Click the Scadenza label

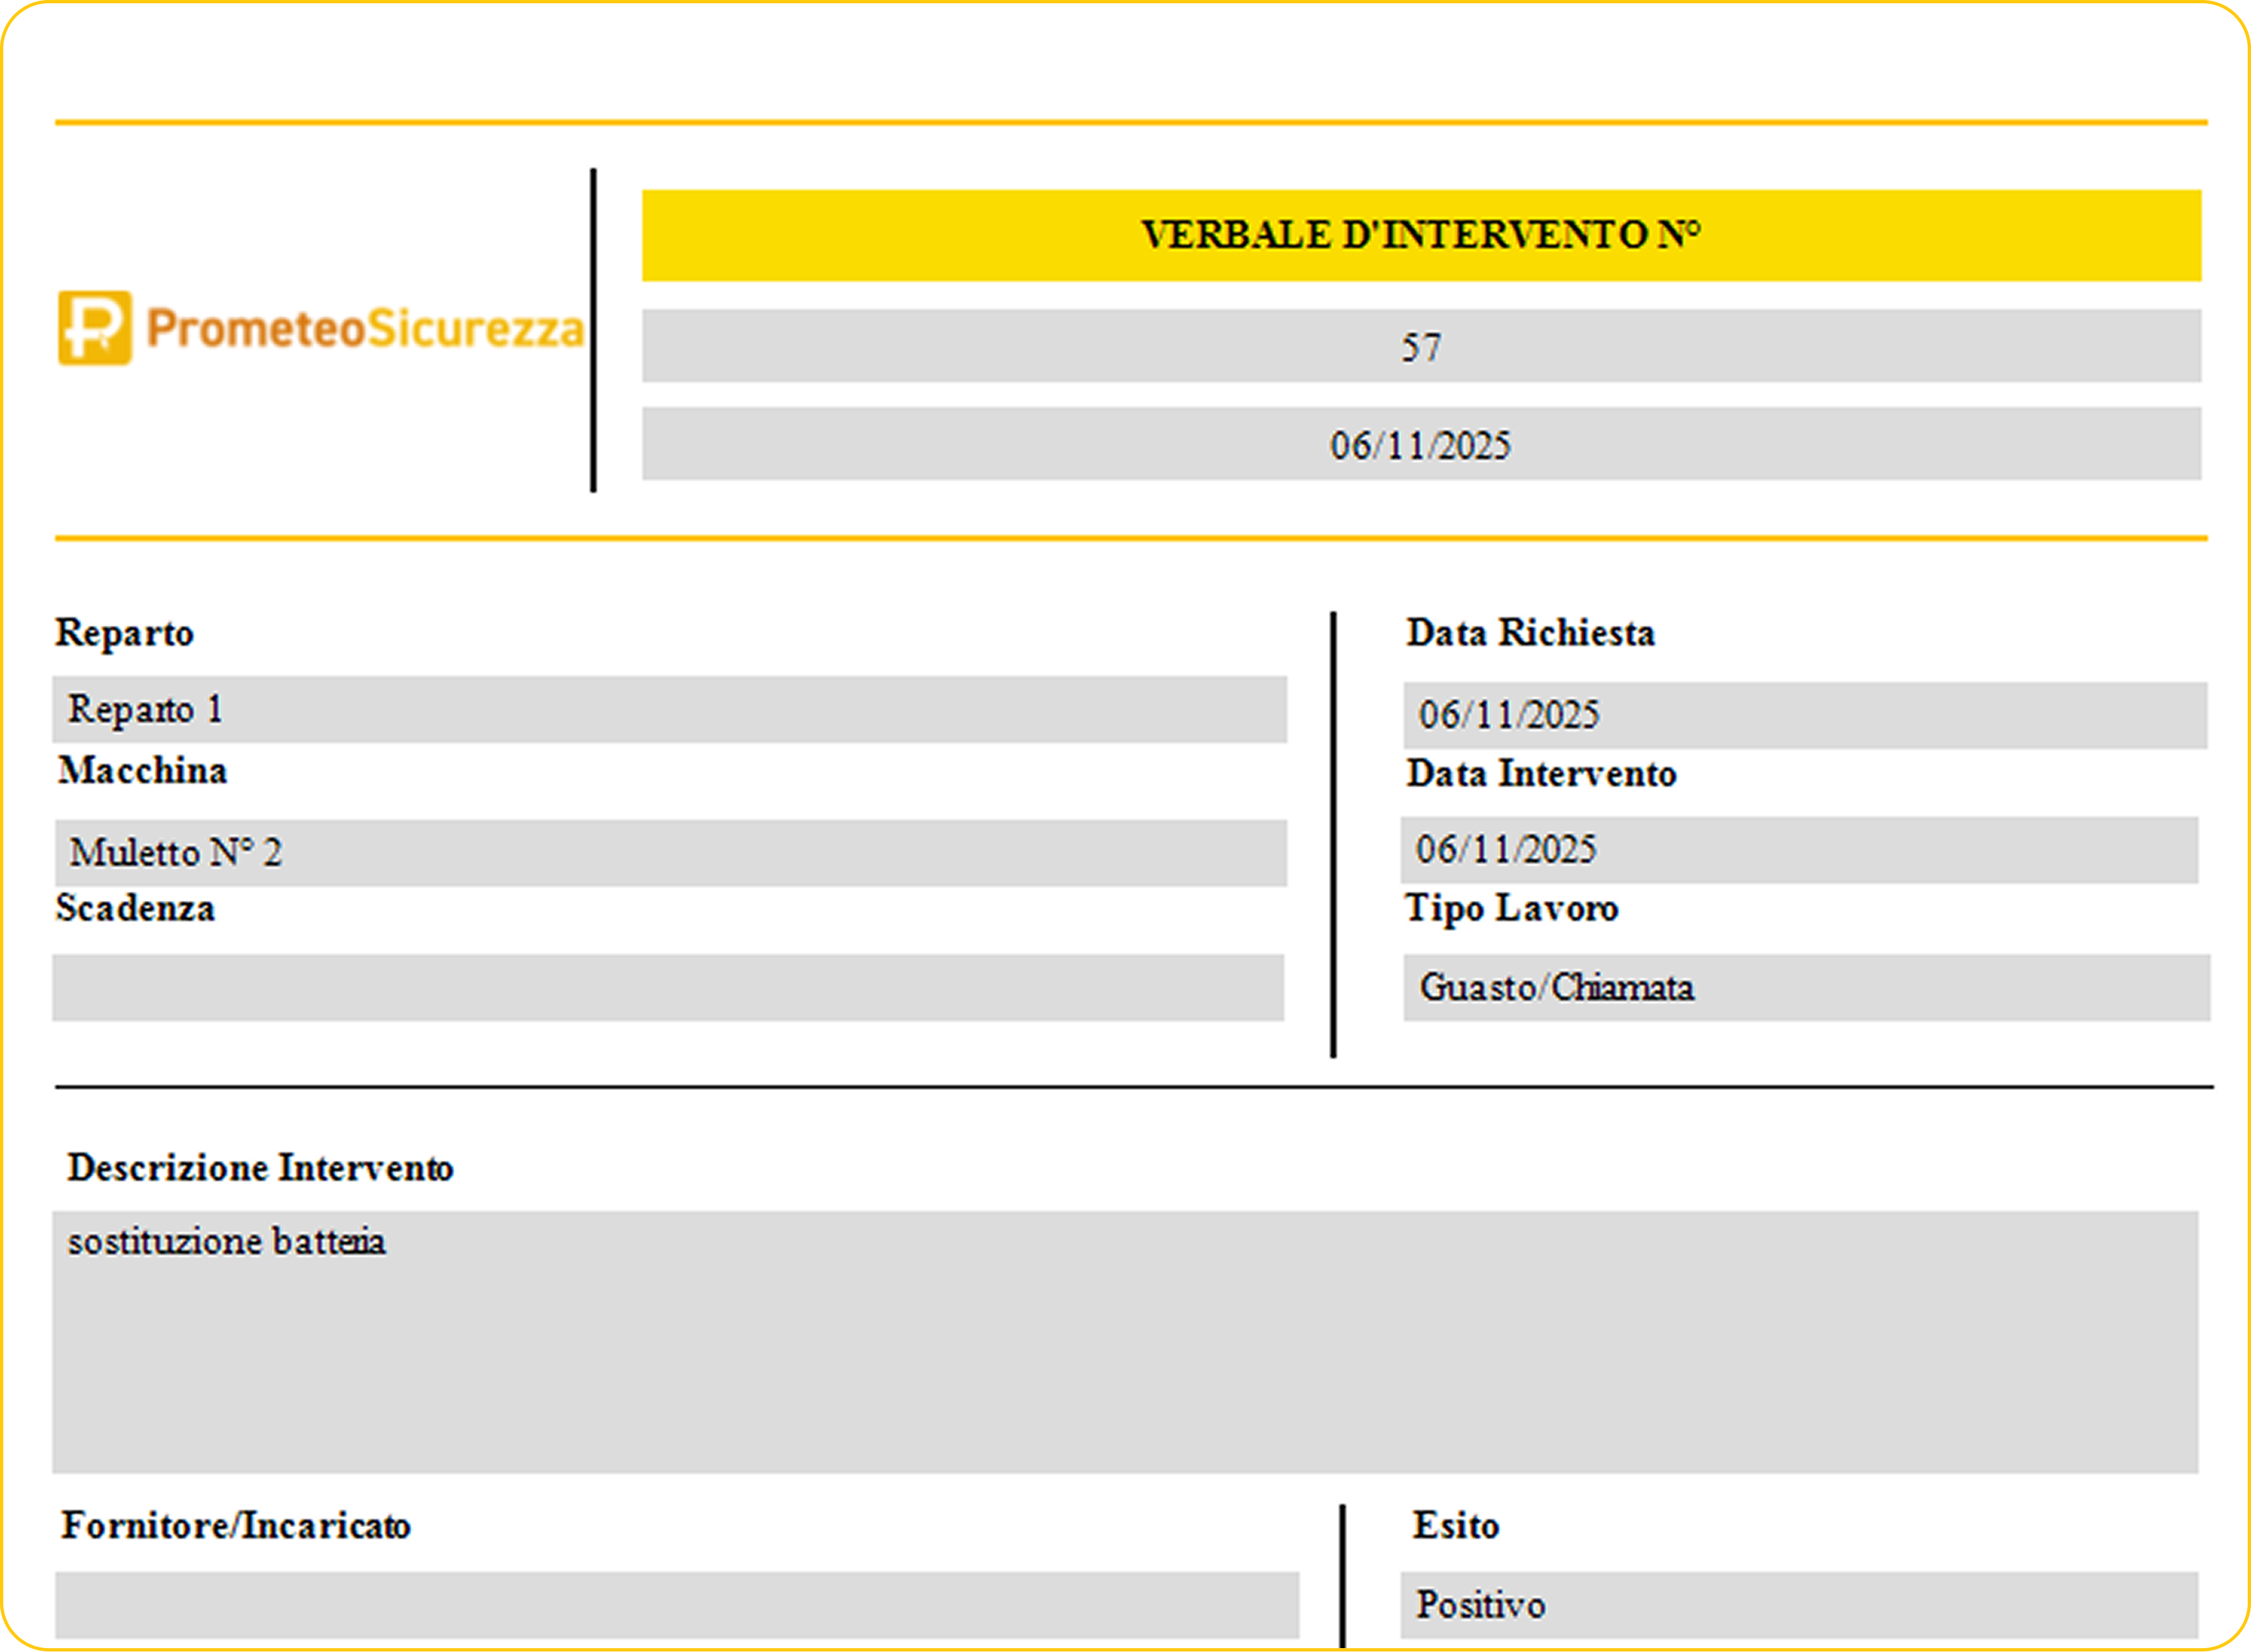[135, 909]
